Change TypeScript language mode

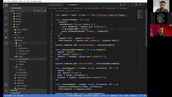[x=114, y=96]
